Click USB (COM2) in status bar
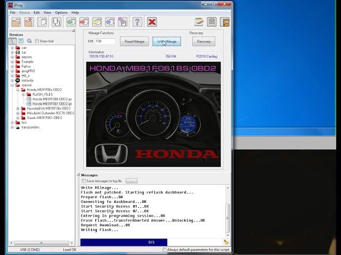The image size is (341, 255). pos(30,250)
